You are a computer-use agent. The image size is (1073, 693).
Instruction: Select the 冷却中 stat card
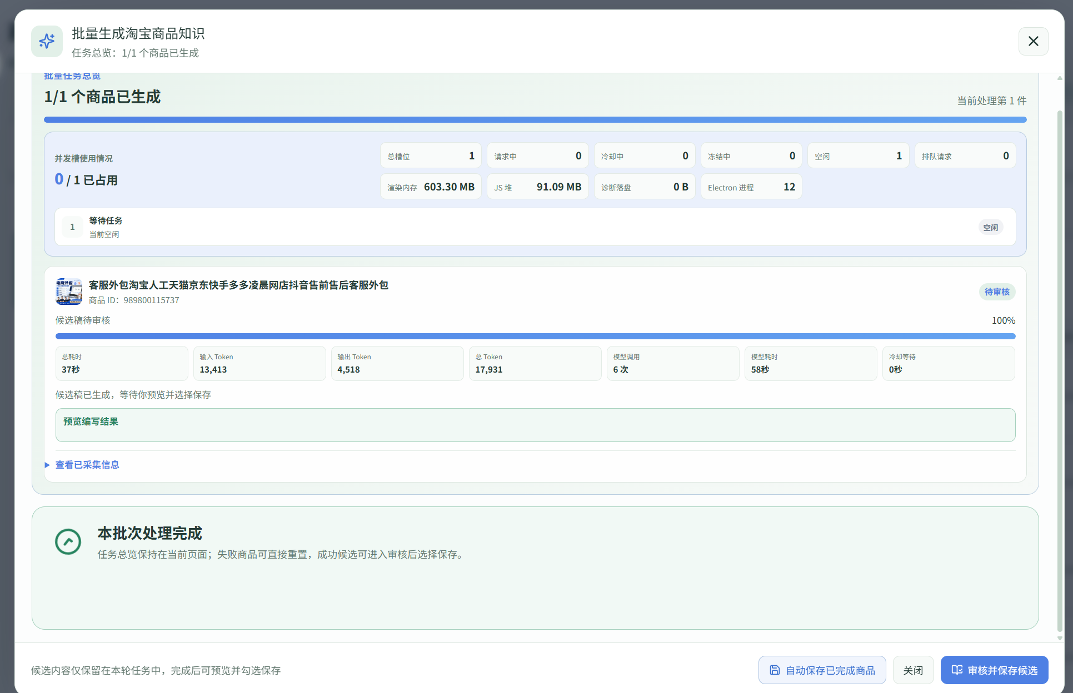pos(645,156)
